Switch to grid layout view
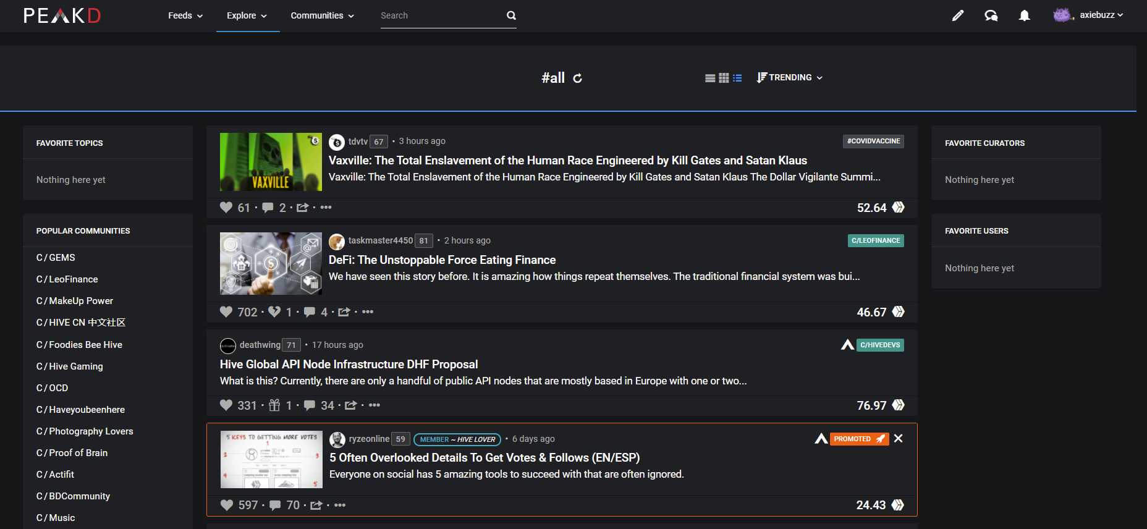 pos(724,78)
